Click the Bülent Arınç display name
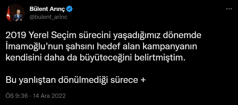The image size is (238, 105). point(47,9)
